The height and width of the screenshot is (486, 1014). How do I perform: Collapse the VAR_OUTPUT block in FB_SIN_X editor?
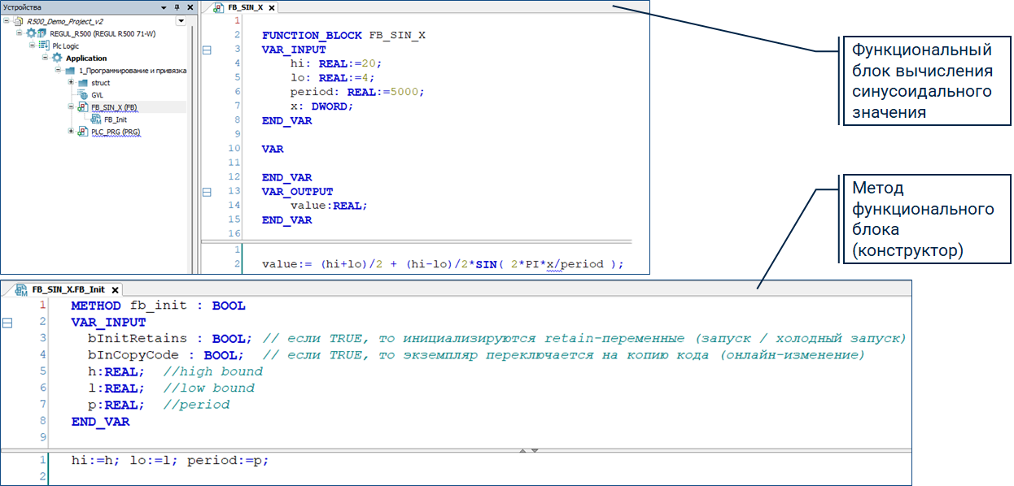[x=206, y=192]
